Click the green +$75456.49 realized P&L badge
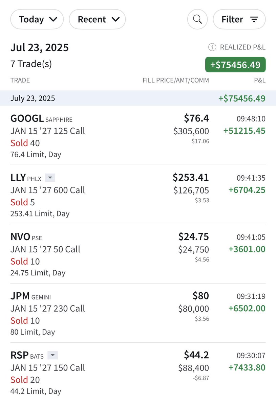The image size is (276, 406). (x=235, y=65)
